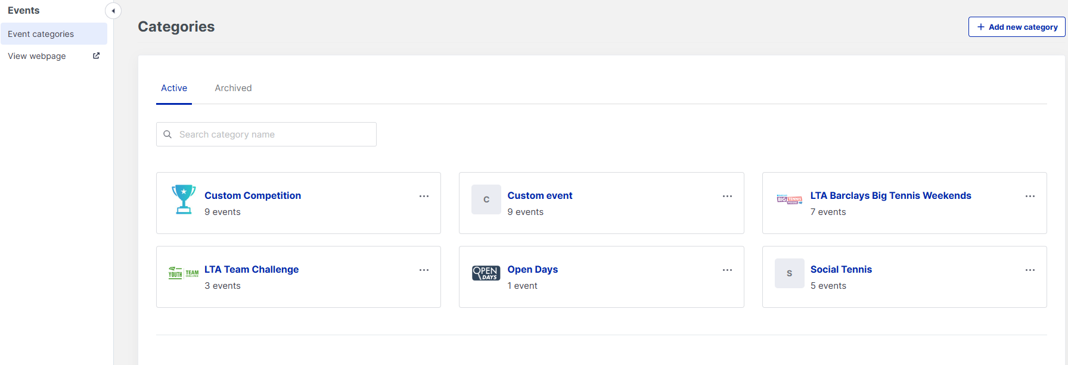
Task: Click the Big Tennis Weekends logo
Action: [x=789, y=199]
